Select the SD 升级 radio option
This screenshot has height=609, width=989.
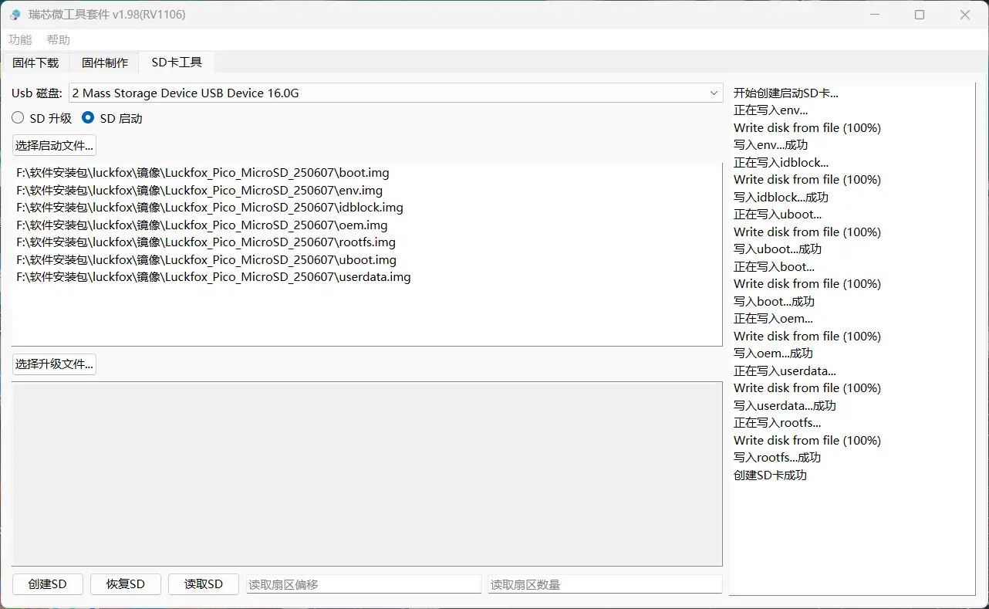point(18,118)
